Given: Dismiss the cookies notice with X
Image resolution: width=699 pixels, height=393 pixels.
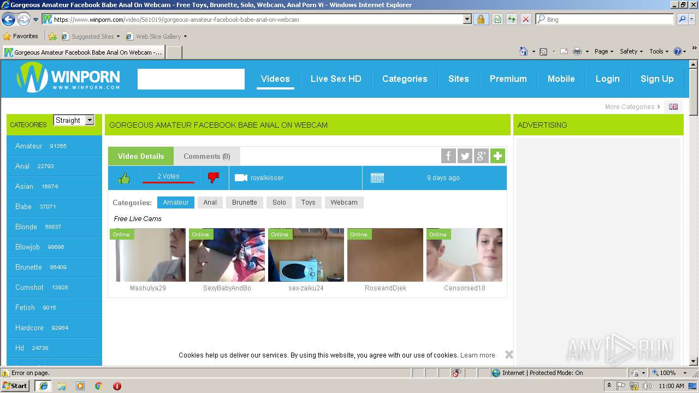Looking at the screenshot, I should click(x=509, y=355).
